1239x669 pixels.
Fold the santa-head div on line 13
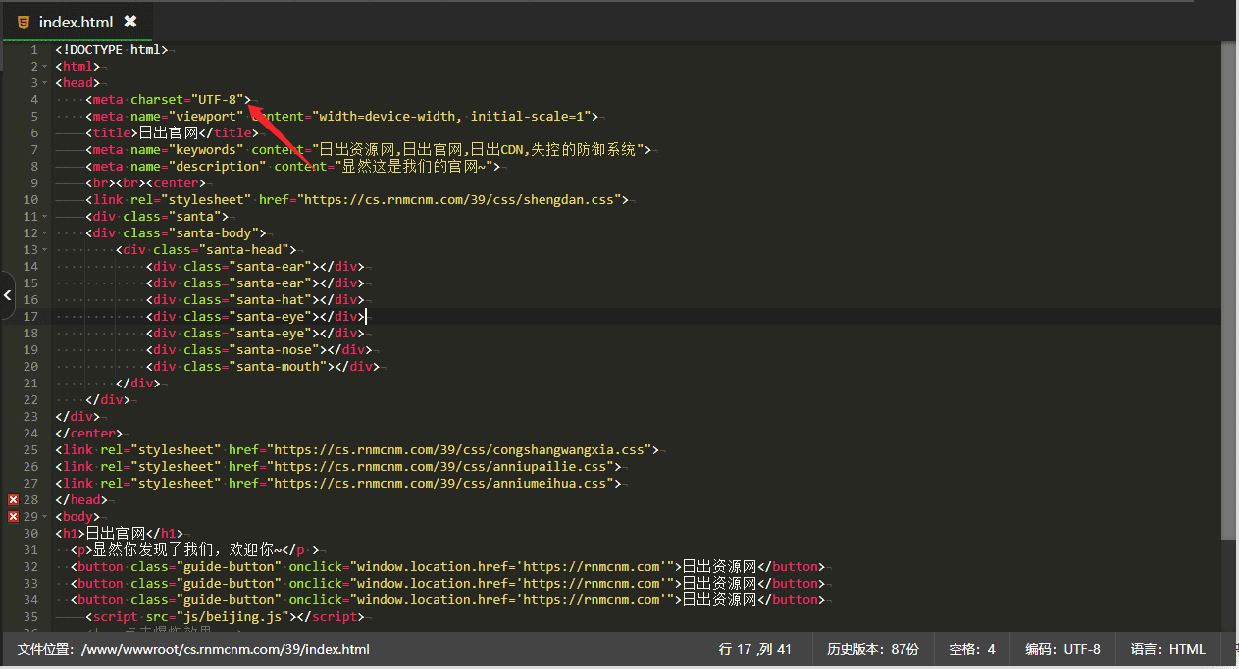(45, 250)
